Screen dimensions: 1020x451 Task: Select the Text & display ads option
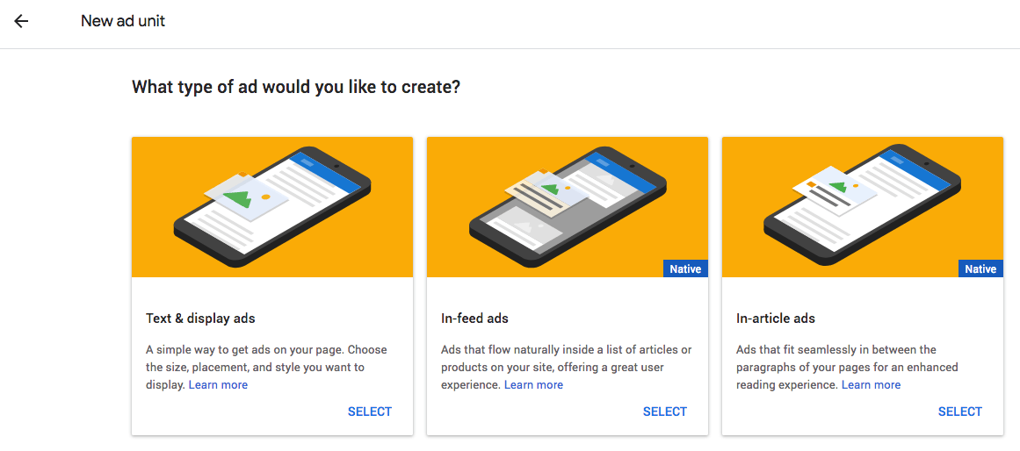click(370, 412)
